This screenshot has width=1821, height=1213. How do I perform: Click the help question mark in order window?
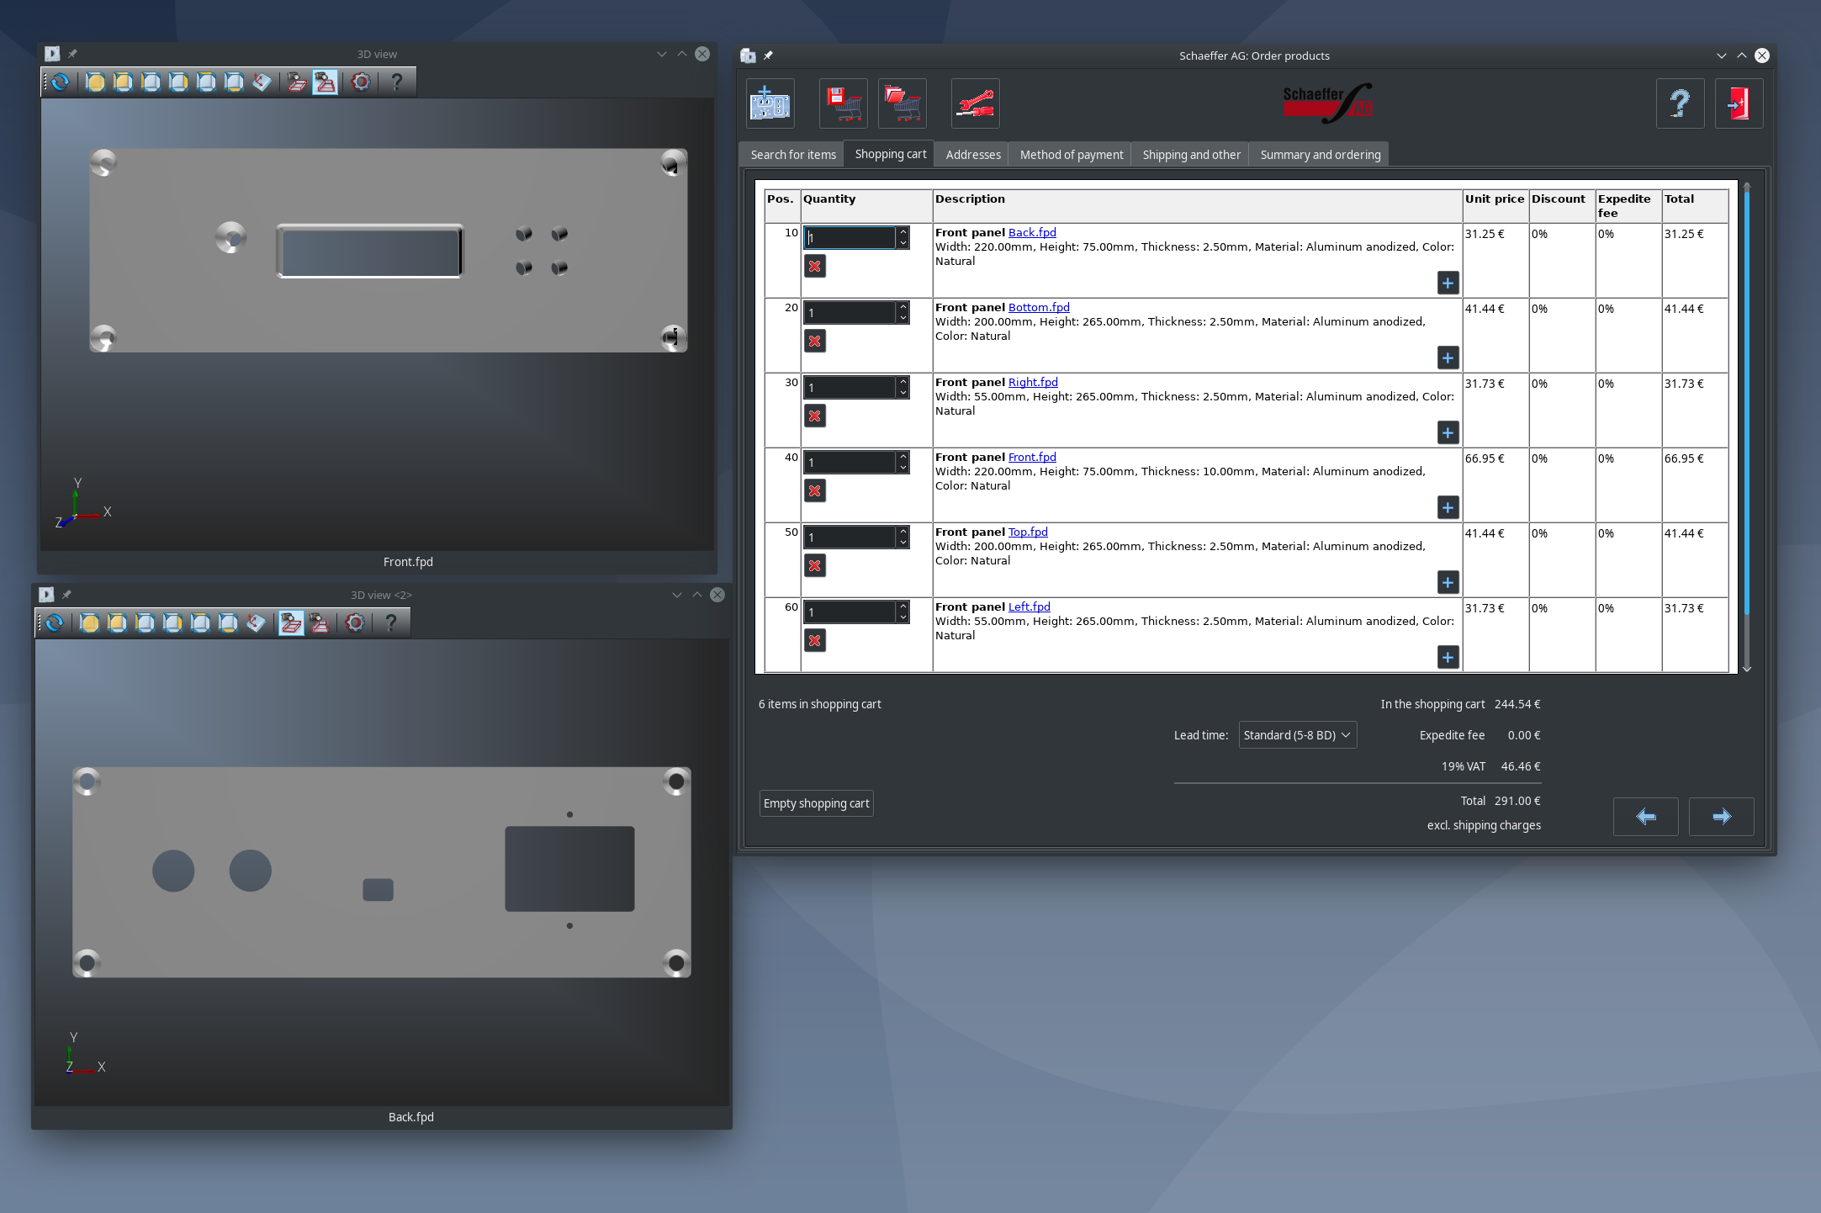click(x=1681, y=103)
